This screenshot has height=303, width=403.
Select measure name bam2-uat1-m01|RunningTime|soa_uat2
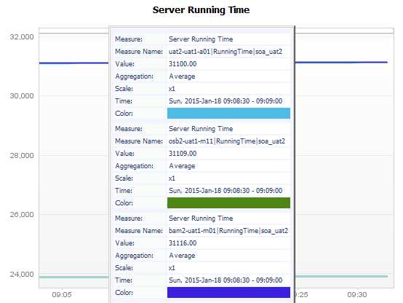(228, 231)
